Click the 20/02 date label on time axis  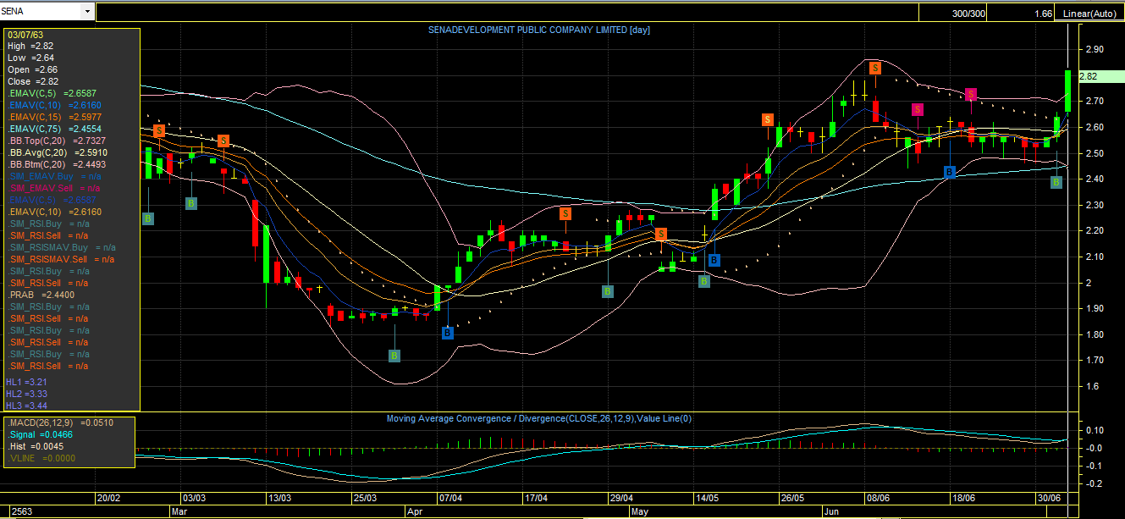109,498
